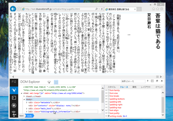Click the search magnifier in address bar

tap(96, 9)
